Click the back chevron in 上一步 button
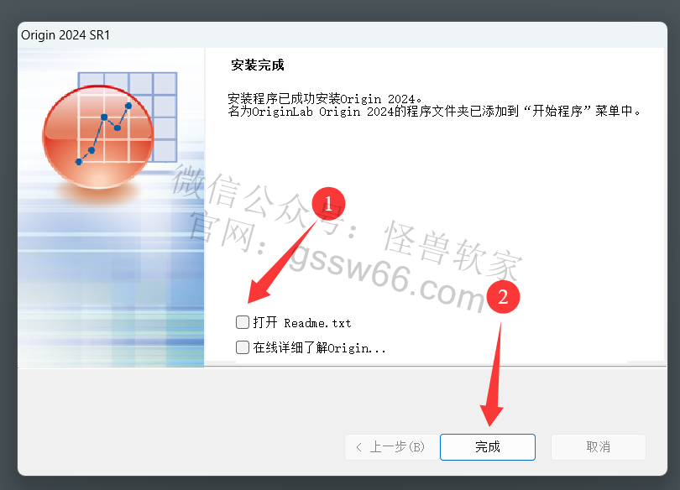Screen dimensions: 680x490 click(x=358, y=447)
